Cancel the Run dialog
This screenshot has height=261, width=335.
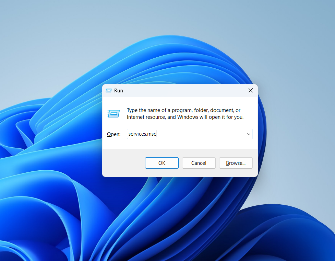click(x=199, y=163)
